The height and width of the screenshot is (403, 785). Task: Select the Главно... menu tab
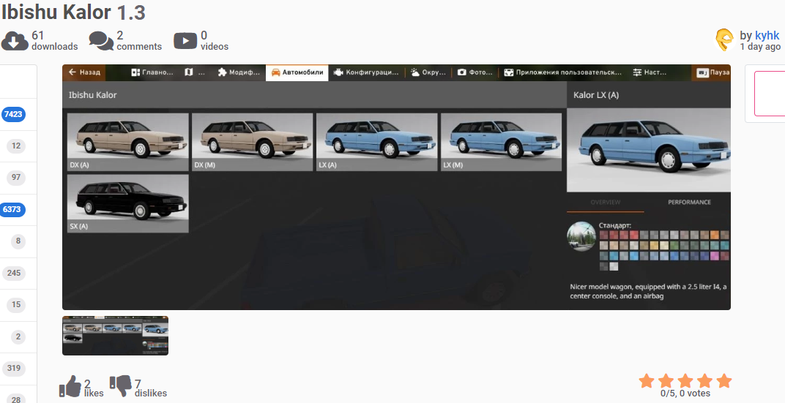click(152, 72)
